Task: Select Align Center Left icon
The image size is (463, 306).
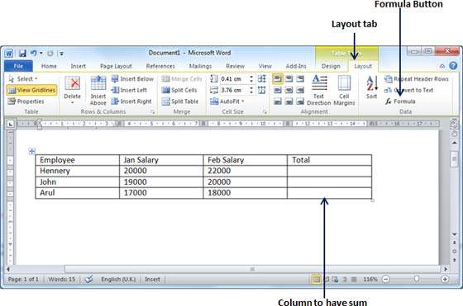Action: point(278,90)
